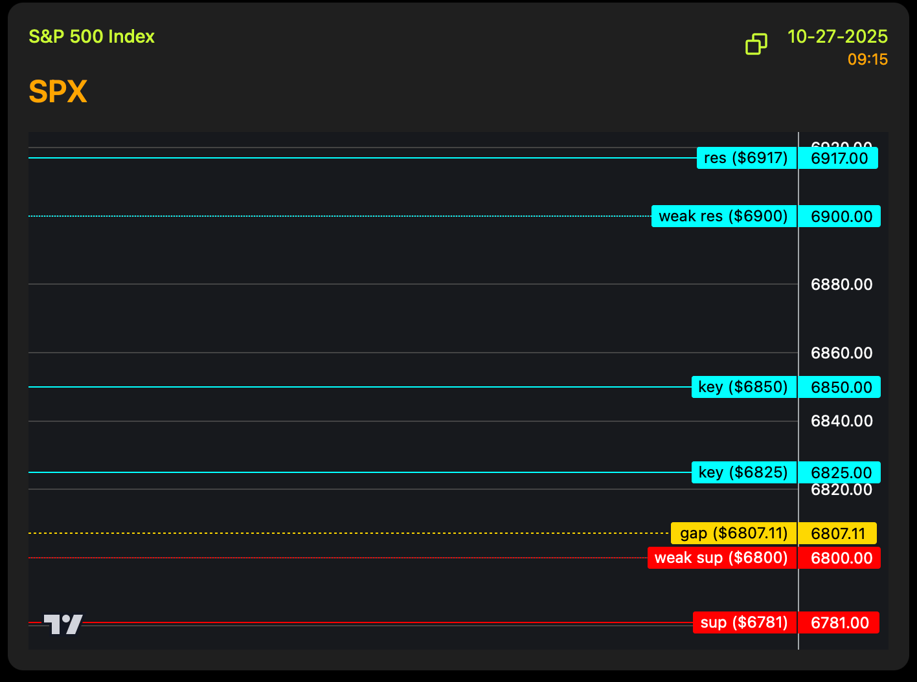Select the key ($6825) level label
The height and width of the screenshot is (682, 917).
743,472
